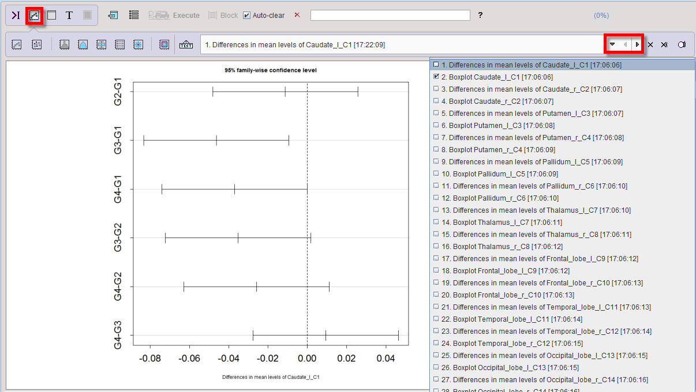696x392 pixels.
Task: Click the blue star-burst plot icon
Action: click(138, 44)
